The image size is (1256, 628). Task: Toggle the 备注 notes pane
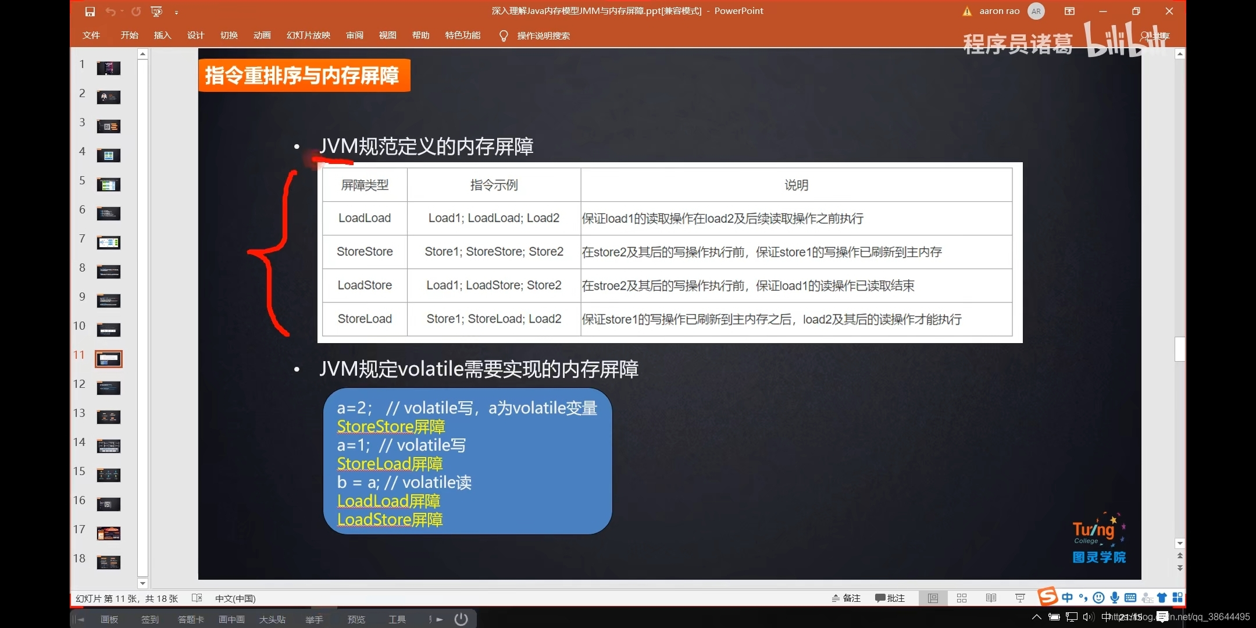(846, 598)
